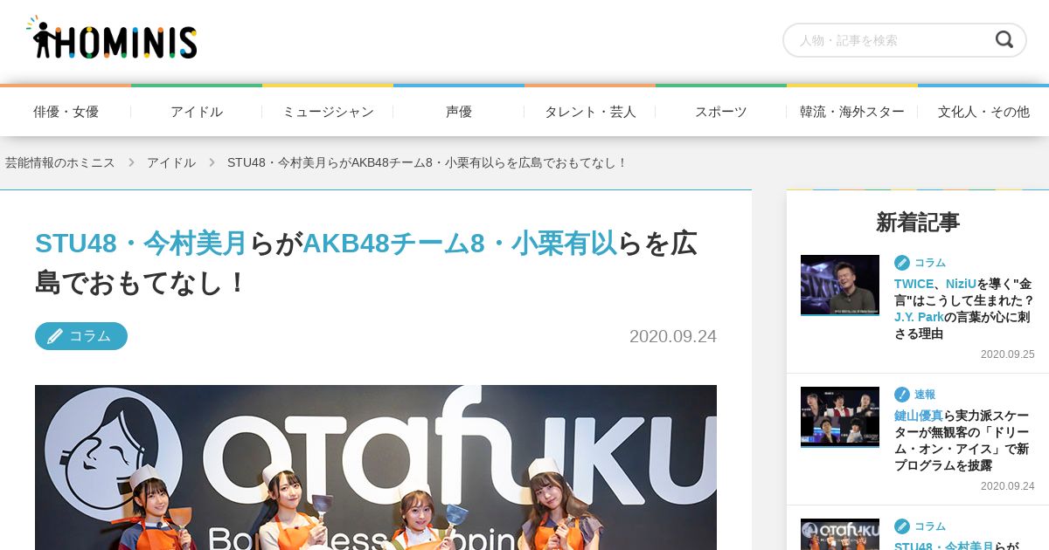Open the 文化人・その他 category
1049x550 pixels.
983,112
